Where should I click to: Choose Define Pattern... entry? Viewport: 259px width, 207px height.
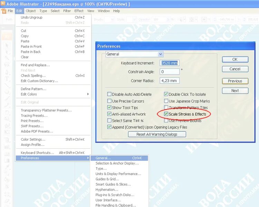(x=53, y=89)
